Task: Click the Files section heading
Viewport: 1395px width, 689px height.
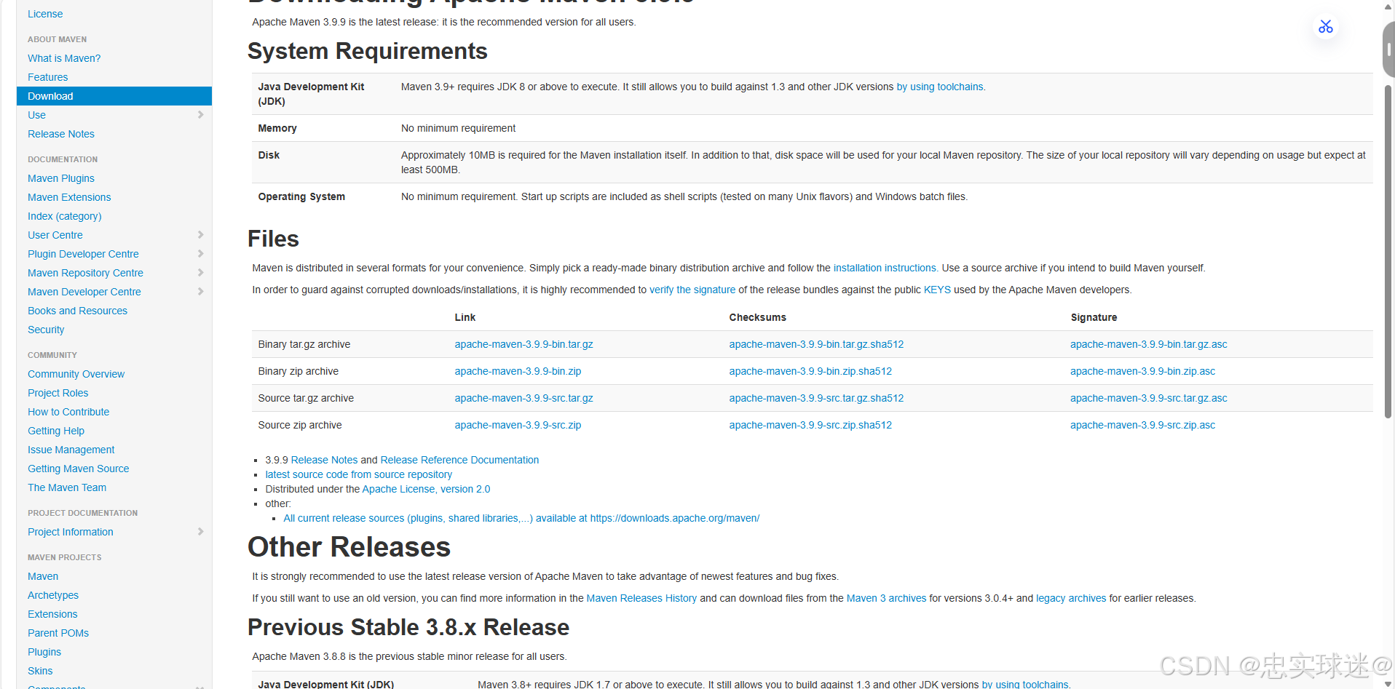Action: 273,239
